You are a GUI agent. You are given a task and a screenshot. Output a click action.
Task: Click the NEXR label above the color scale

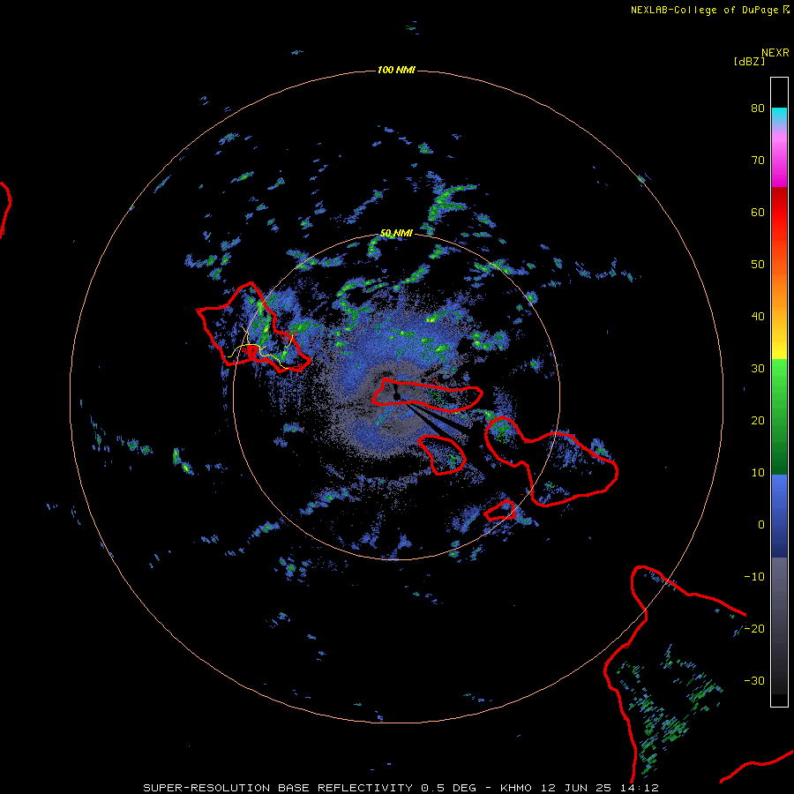click(x=775, y=53)
